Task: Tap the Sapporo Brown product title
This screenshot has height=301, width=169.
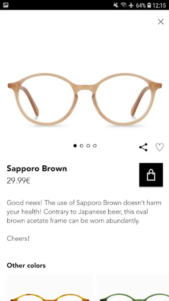Action: coord(37,169)
